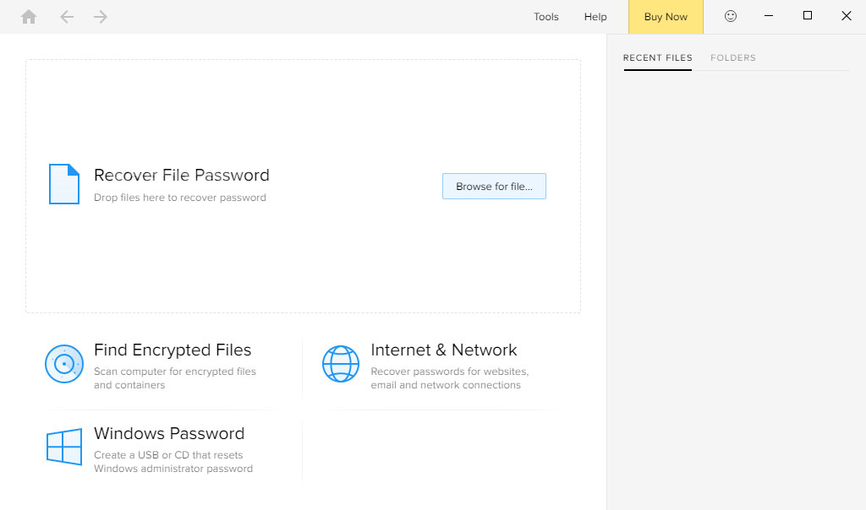This screenshot has height=510, width=866.
Task: Open the Tools menu
Action: pos(545,17)
